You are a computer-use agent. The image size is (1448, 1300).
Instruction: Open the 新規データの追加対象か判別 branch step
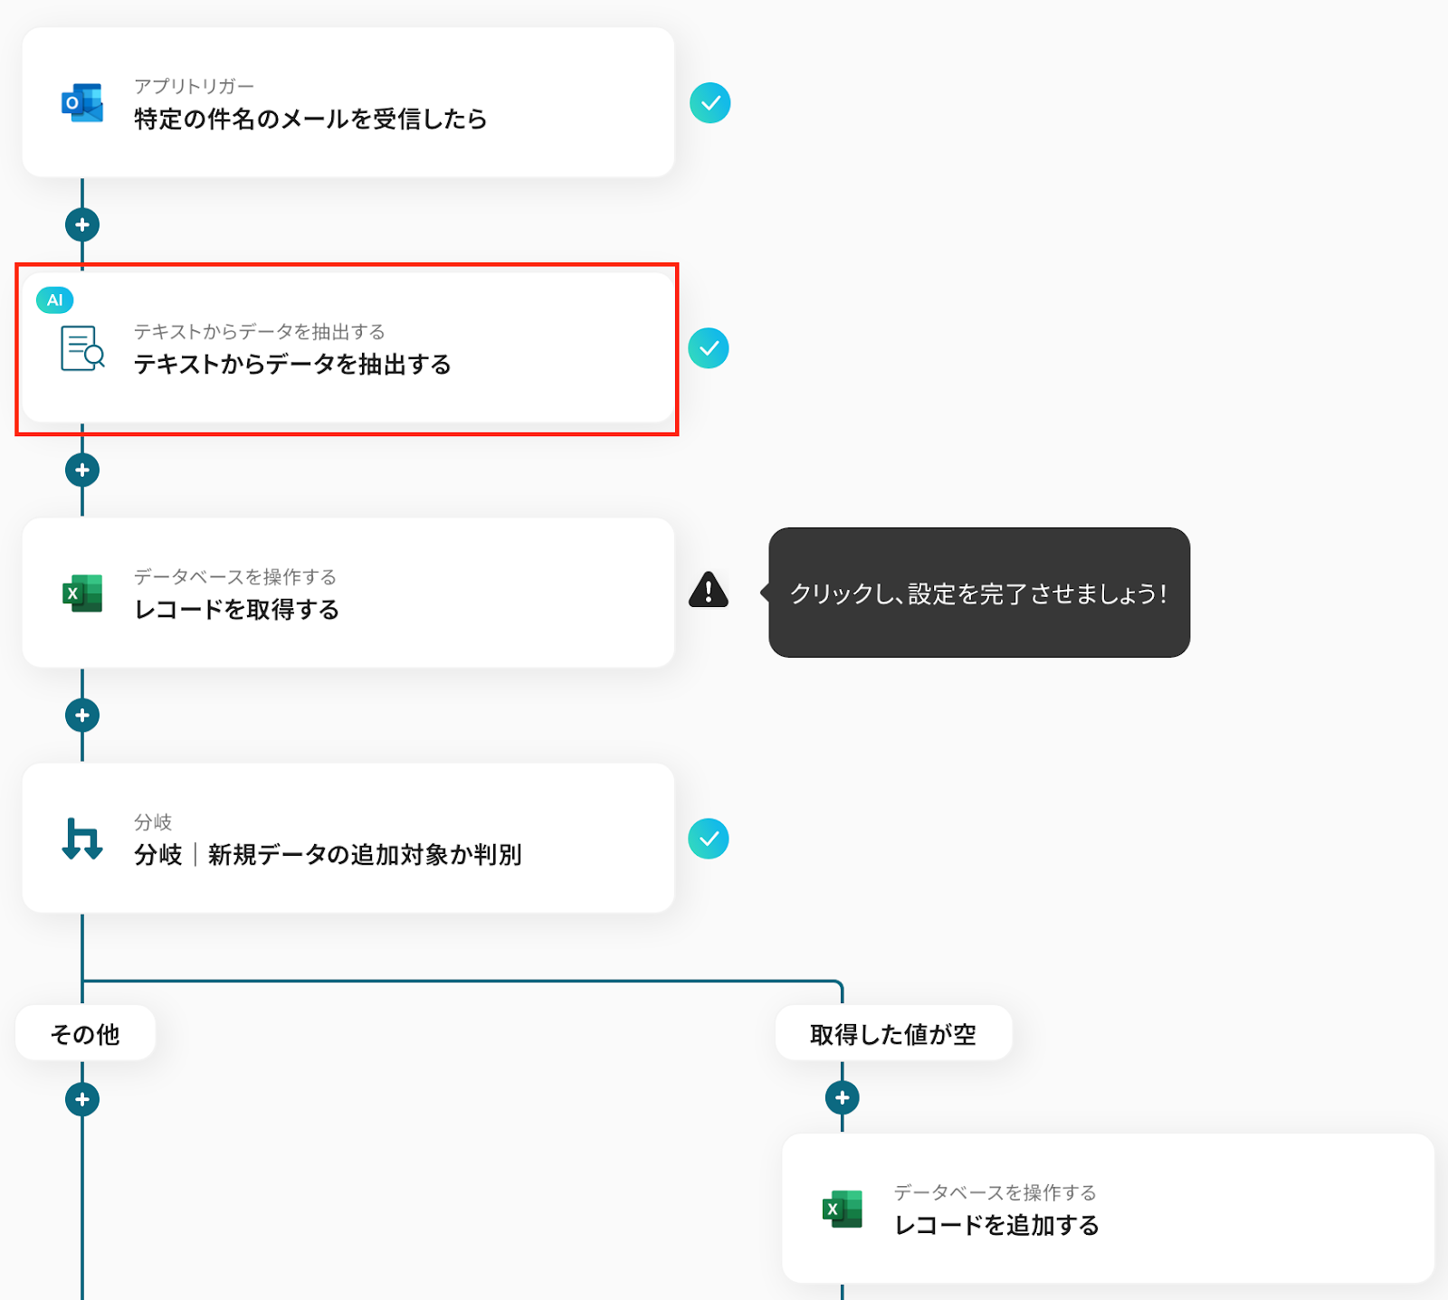click(348, 839)
